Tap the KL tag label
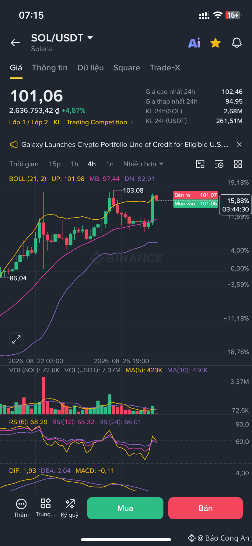This screenshot has width=252, height=546. click(x=57, y=122)
